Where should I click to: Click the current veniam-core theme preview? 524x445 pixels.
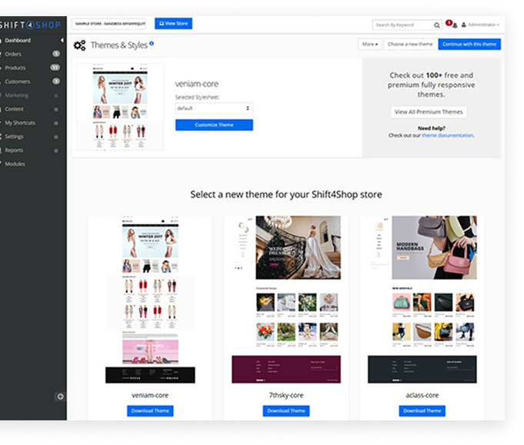click(x=120, y=106)
